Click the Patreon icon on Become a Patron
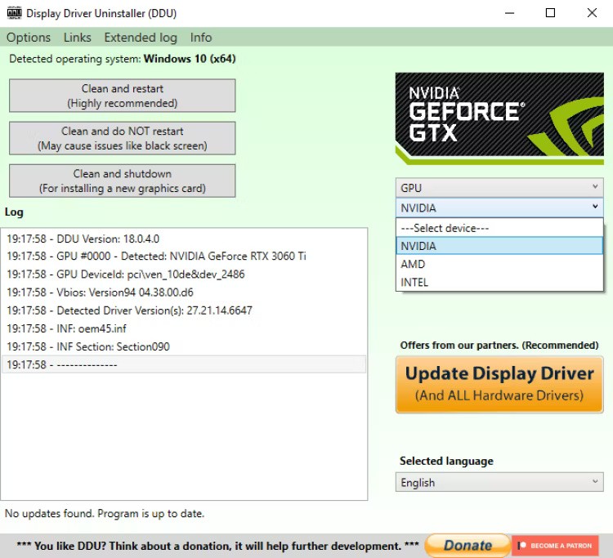613x558 pixels. 521,546
